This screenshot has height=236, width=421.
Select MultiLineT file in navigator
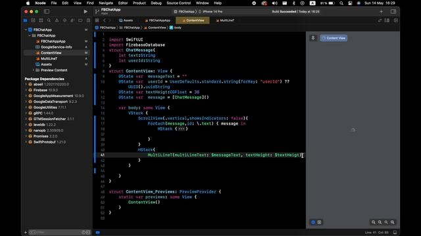(49, 58)
